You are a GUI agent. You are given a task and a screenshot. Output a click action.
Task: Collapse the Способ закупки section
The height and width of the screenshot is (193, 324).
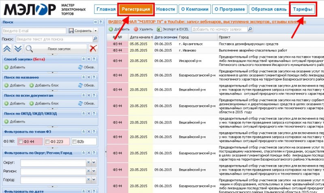tap(83, 59)
